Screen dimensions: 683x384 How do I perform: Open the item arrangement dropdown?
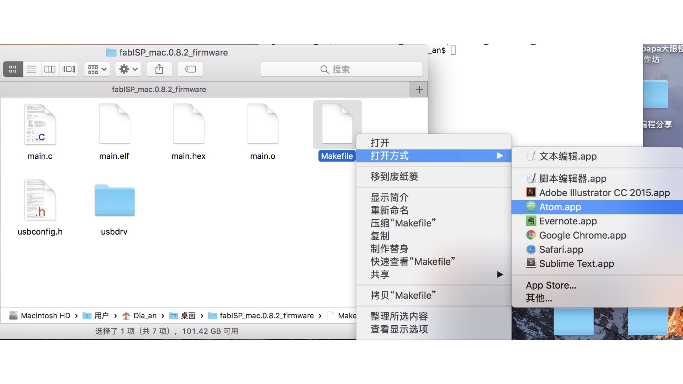(97, 69)
